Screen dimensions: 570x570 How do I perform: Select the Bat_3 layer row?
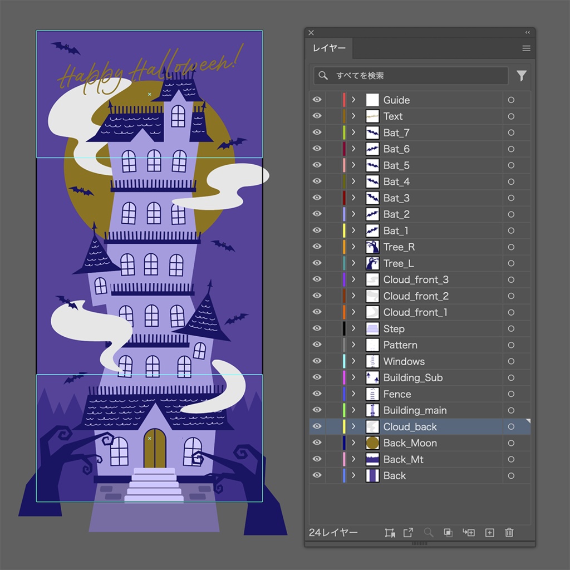pyautogui.click(x=420, y=198)
